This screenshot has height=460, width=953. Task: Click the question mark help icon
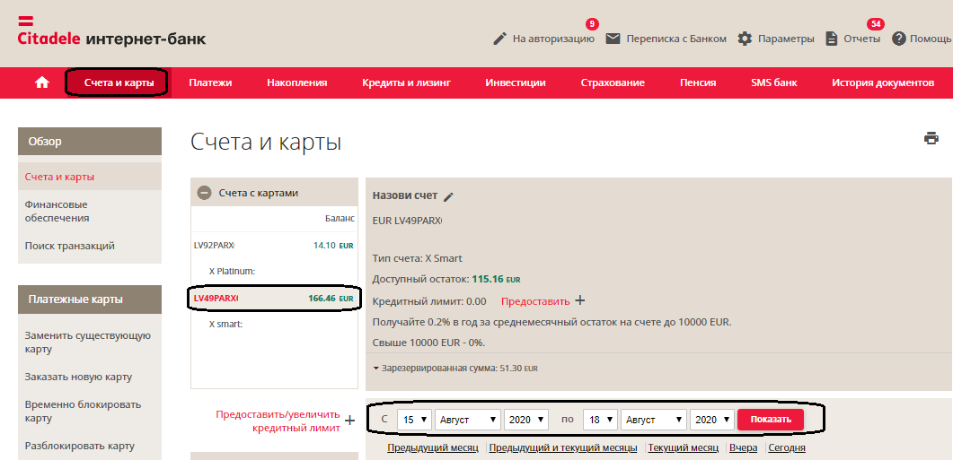[899, 39]
